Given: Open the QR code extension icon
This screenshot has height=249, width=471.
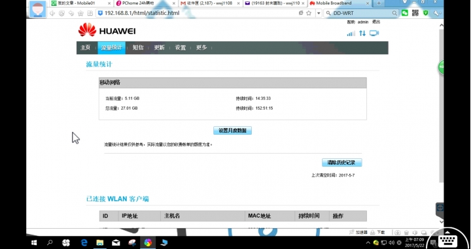Looking at the screenshot, I should click(415, 13).
